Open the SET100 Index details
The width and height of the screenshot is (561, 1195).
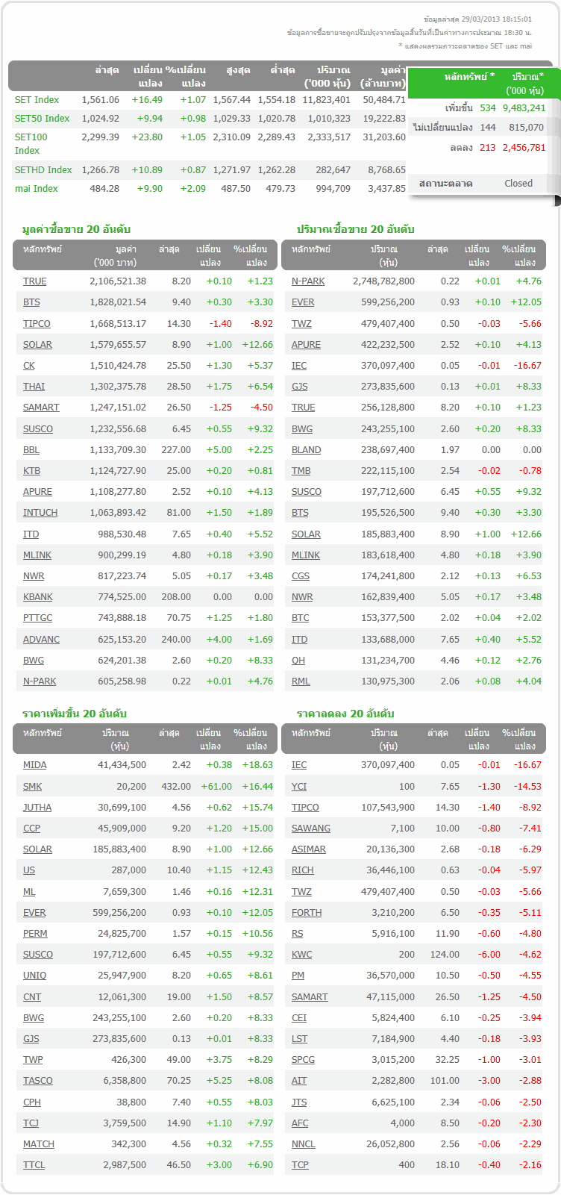(x=31, y=143)
